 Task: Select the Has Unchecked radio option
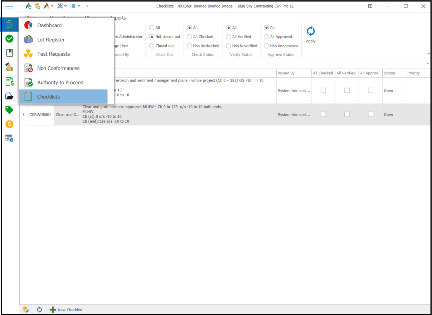[189, 46]
